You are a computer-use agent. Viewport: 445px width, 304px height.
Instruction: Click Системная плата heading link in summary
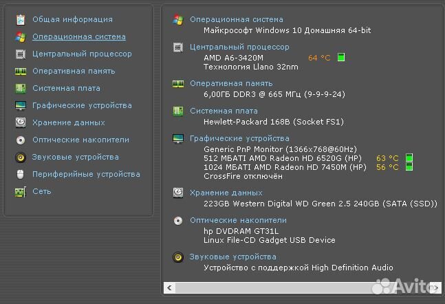[x=224, y=111]
